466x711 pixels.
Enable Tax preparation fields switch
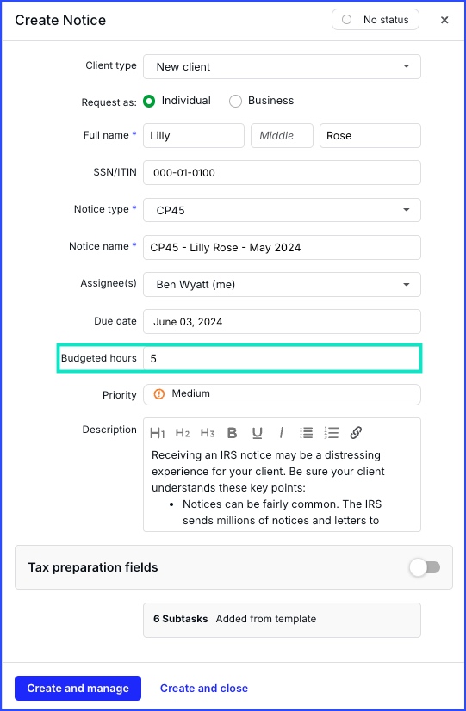point(426,567)
